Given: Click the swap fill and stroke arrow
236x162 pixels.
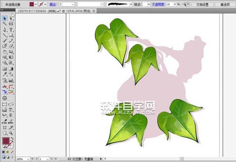Looking at the screenshot, I should [12, 138].
